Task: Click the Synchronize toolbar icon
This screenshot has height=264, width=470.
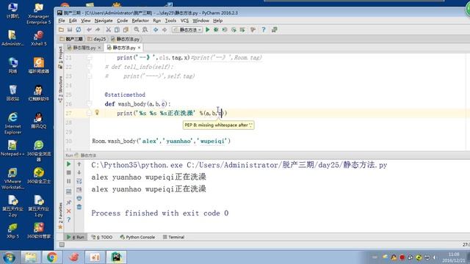Action: tap(79, 29)
